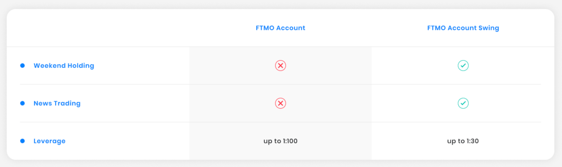Viewport: 562px width, 167px height.
Task: Click the blue bullet beside Weekend Holding
Action: pyautogui.click(x=22, y=66)
